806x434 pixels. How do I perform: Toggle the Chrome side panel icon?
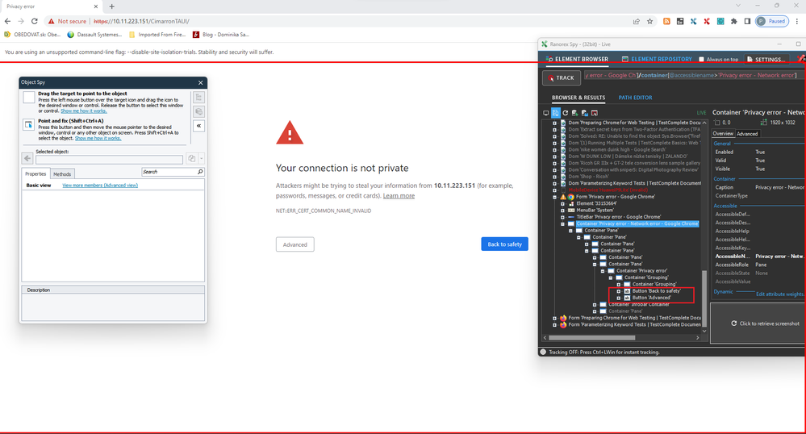pos(747,21)
